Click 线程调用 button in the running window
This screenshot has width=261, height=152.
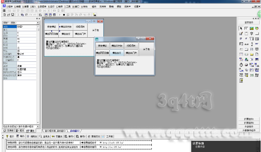[131, 46]
